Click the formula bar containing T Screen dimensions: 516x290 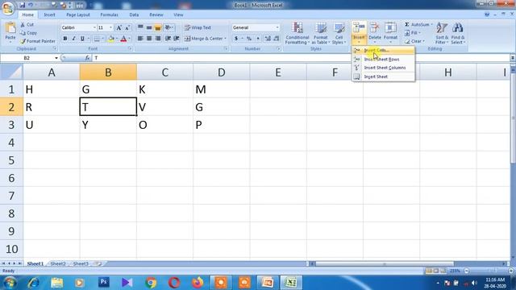[301, 58]
